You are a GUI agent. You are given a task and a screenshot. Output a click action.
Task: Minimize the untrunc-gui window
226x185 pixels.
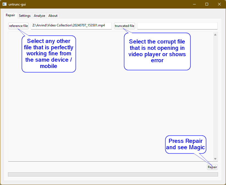coord(194,4)
